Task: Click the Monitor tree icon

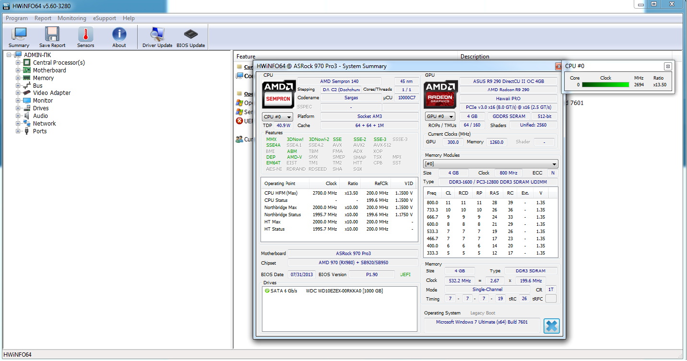Action: click(27, 101)
